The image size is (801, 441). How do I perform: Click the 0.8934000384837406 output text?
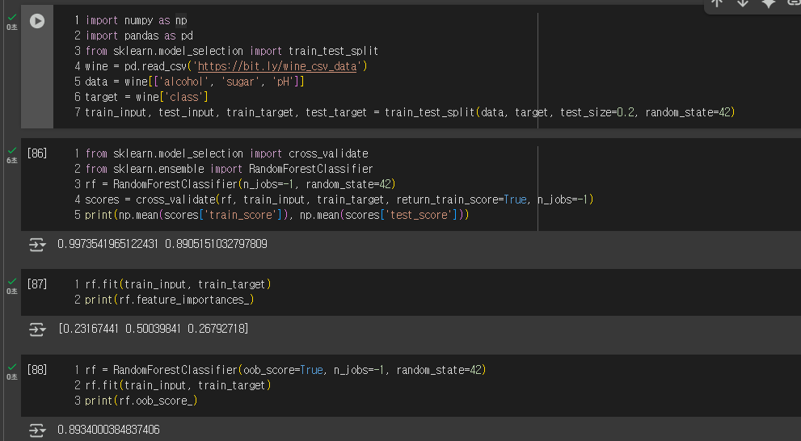(x=108, y=430)
